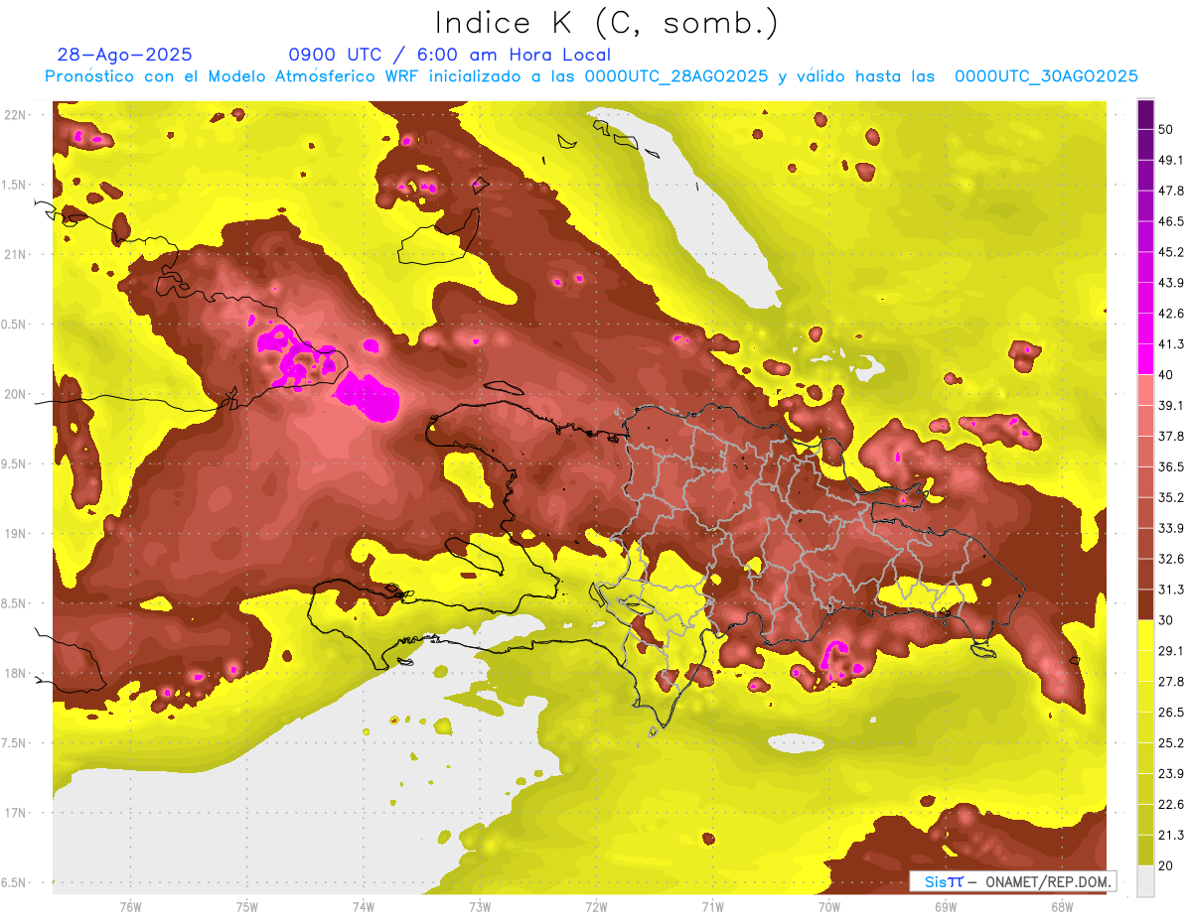Click colorbar value "31.3"
This screenshot has width=1192, height=920.
[x=1170, y=590]
